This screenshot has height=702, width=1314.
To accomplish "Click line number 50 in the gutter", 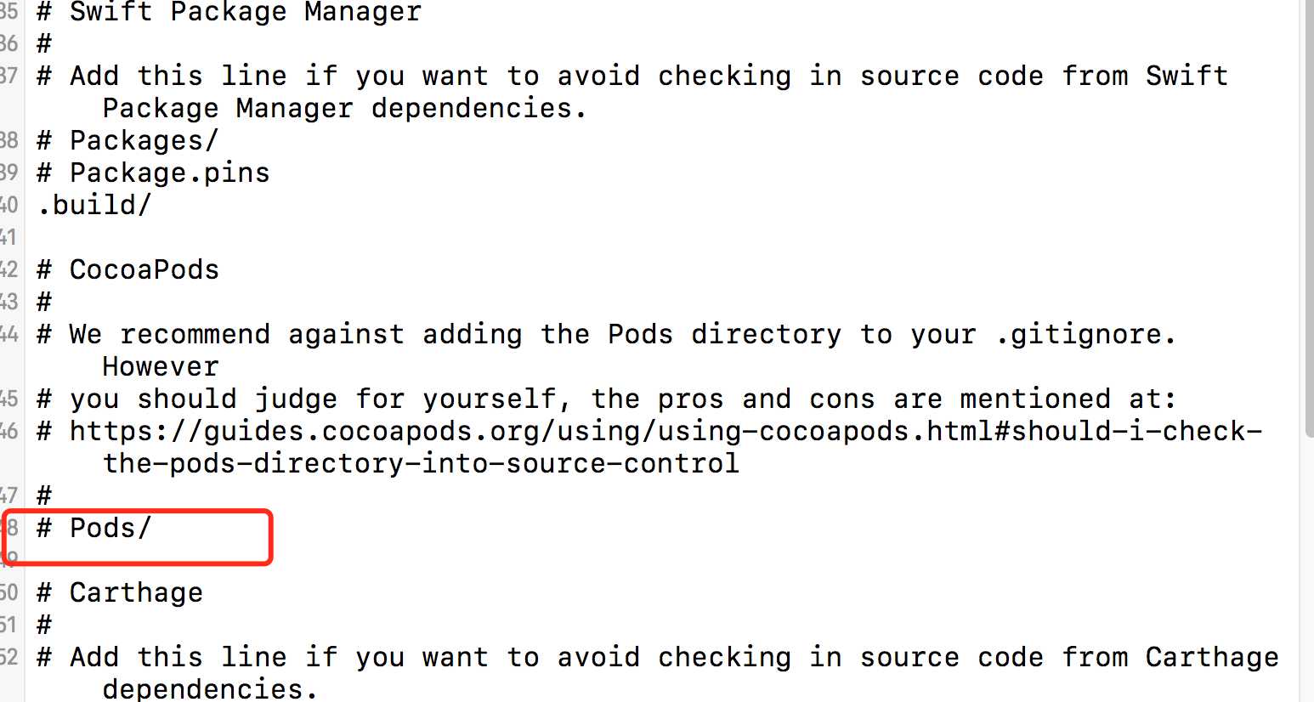I will click(8, 592).
